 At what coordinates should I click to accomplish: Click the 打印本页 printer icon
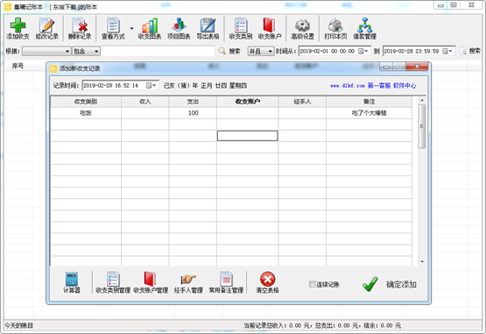coord(335,29)
